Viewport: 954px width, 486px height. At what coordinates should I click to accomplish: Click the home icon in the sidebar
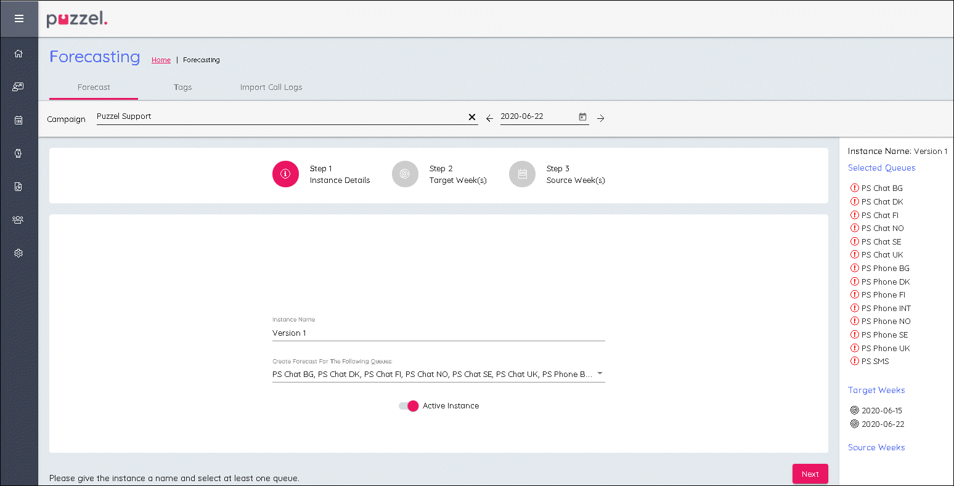click(x=18, y=54)
